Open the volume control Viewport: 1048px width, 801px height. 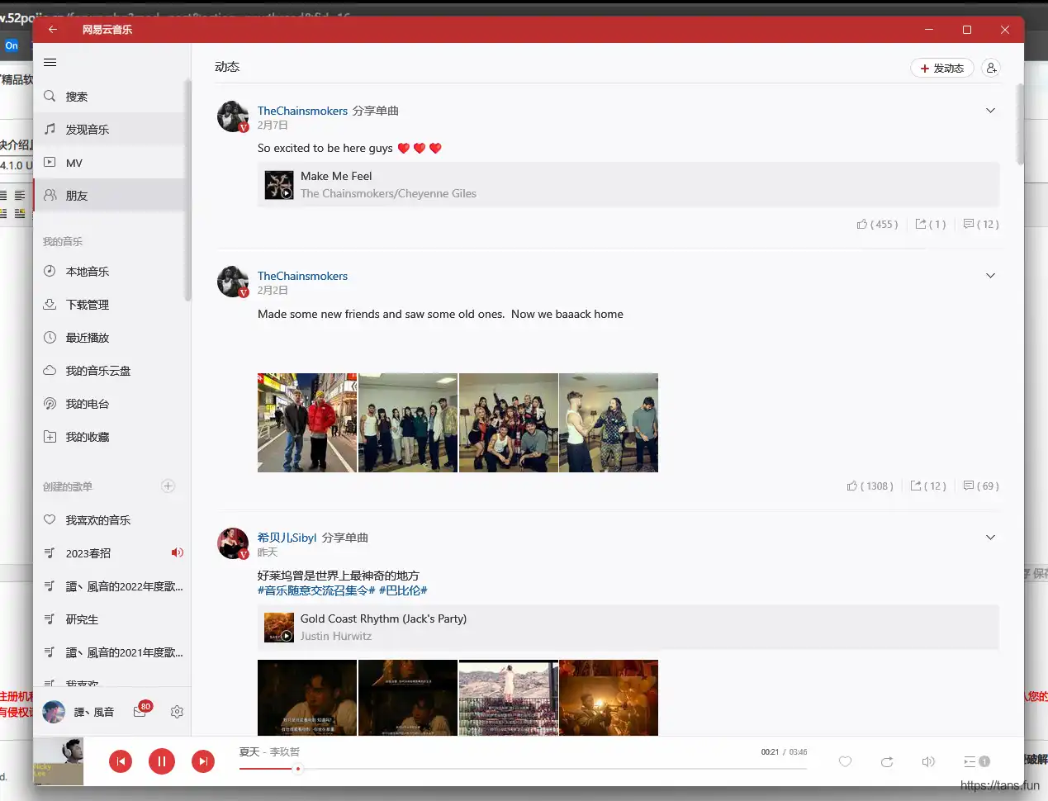coord(928,761)
